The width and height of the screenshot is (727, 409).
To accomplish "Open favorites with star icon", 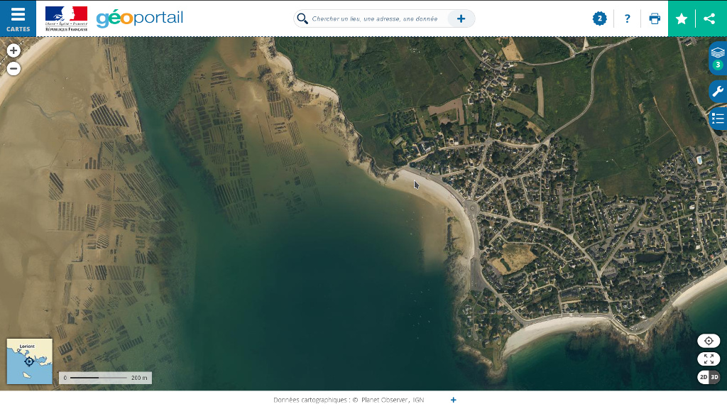I will pos(682,19).
